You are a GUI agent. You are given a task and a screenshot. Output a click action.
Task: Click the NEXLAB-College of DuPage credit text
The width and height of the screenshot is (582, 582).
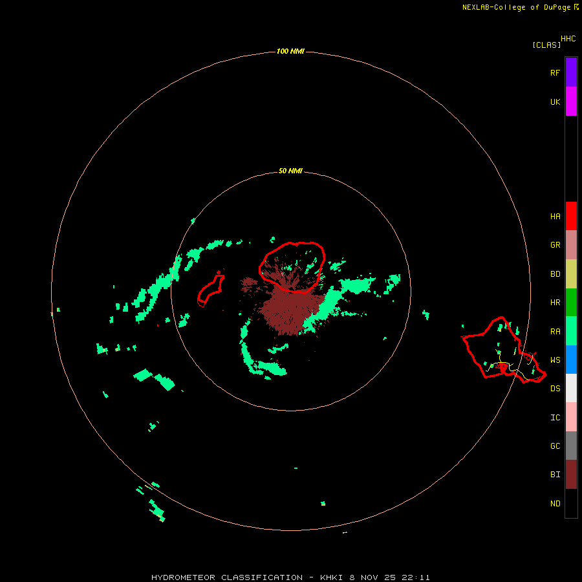(x=521, y=7)
